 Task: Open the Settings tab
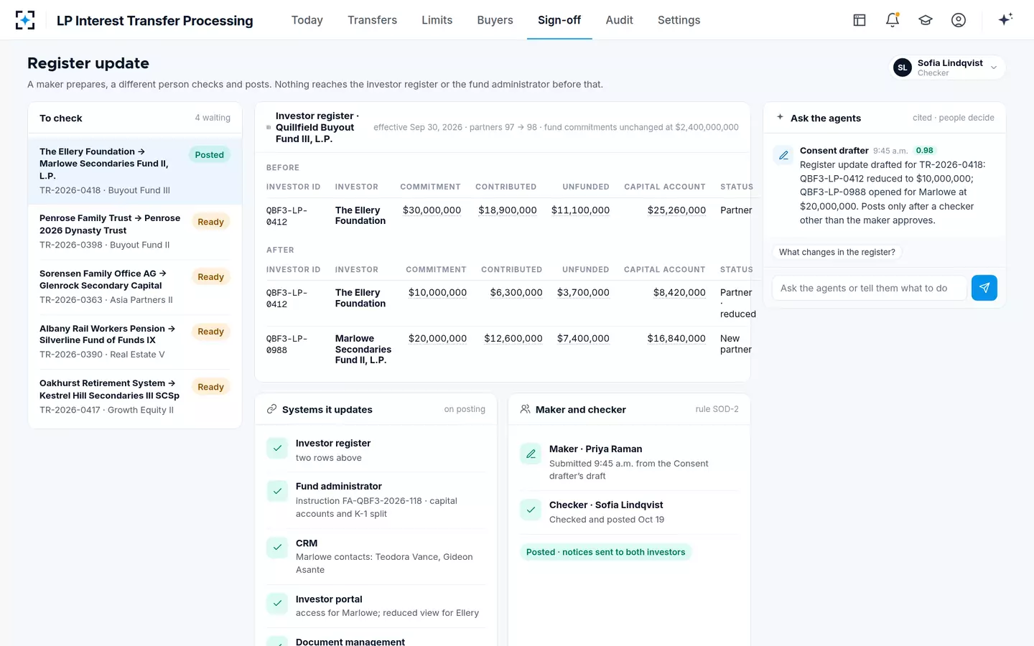click(x=679, y=20)
